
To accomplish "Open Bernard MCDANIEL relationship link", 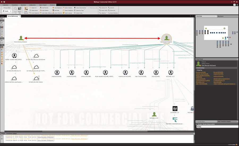I will pos(218,72).
